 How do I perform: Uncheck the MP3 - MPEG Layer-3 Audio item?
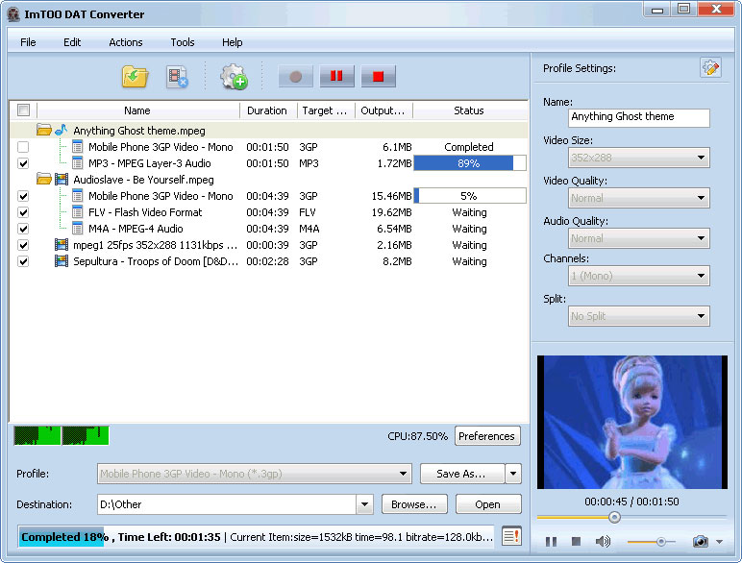pos(23,163)
